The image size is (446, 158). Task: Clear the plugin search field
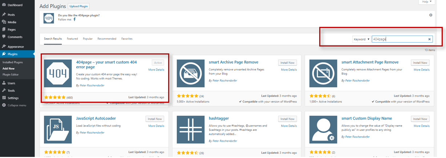(429, 39)
